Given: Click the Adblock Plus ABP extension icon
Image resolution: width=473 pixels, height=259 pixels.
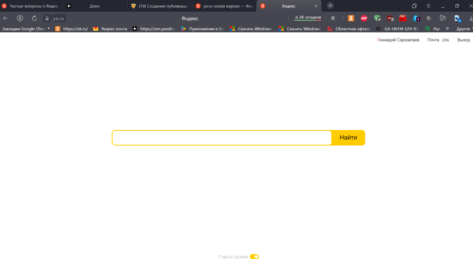Looking at the screenshot, I should tap(364, 18).
